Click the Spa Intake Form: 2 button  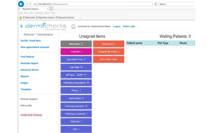pos(76,60)
